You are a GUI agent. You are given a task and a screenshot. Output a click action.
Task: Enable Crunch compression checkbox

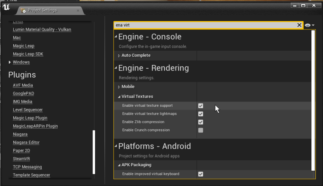[201, 130]
